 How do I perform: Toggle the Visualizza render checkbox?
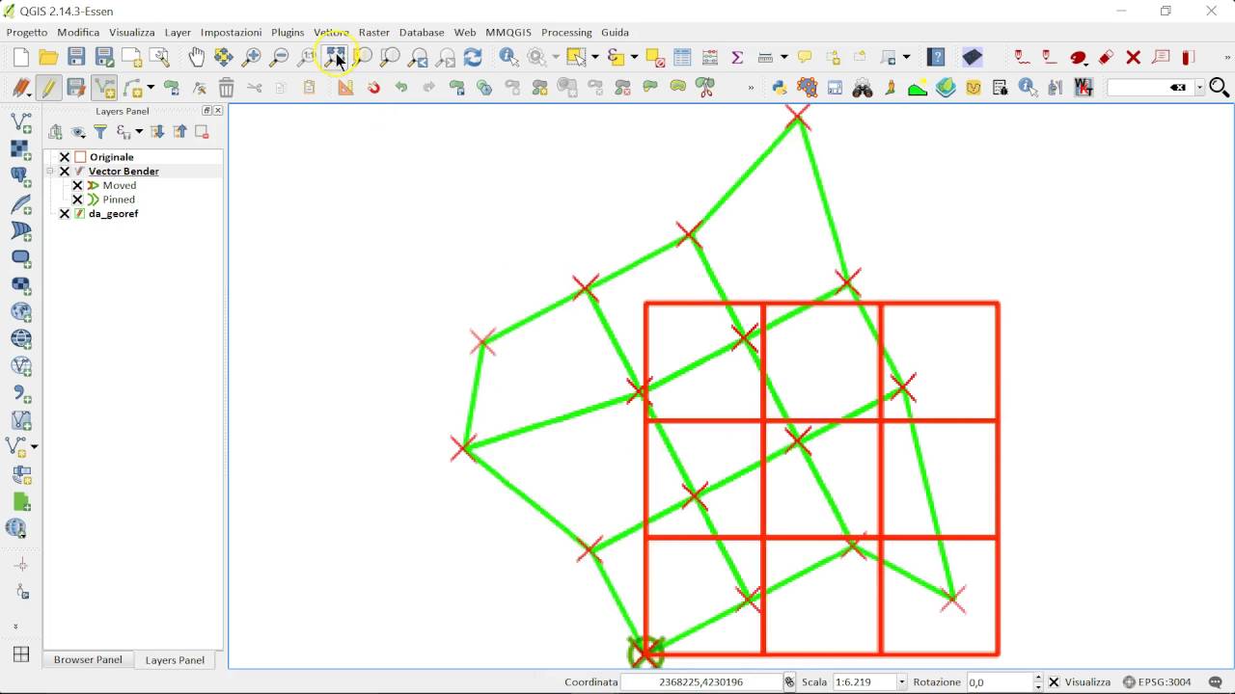tap(1054, 682)
